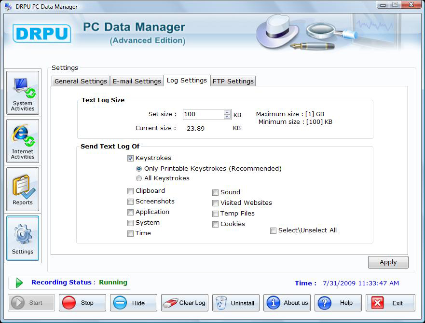Open Help
Screen dimensions: 425x323
338,303
